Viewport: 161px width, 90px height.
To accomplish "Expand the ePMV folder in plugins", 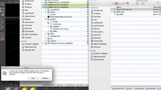I will coord(49,31).
